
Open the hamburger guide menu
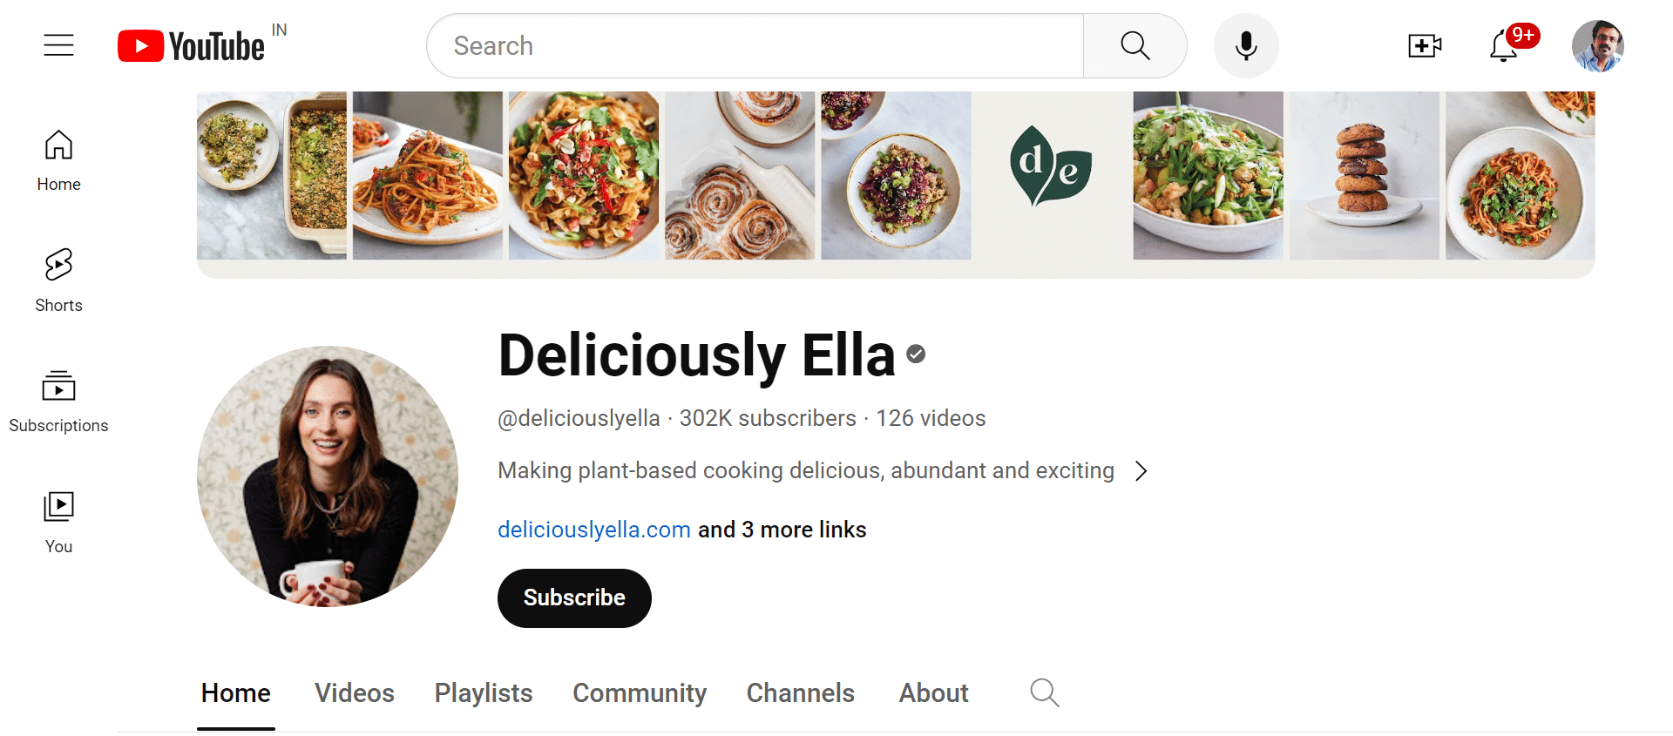click(59, 45)
